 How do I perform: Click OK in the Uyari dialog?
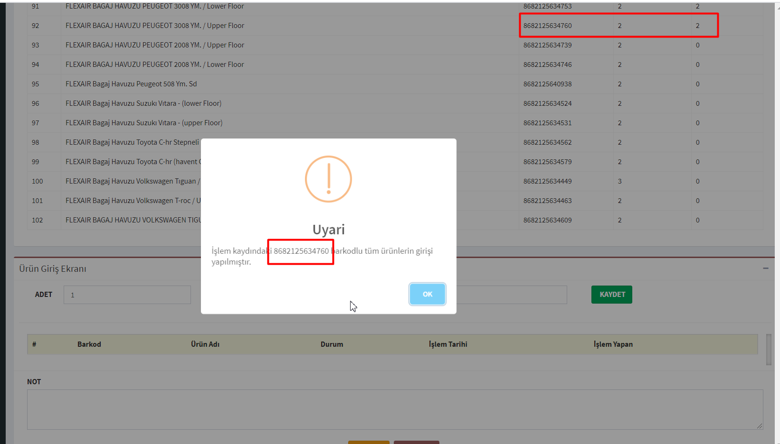427,294
